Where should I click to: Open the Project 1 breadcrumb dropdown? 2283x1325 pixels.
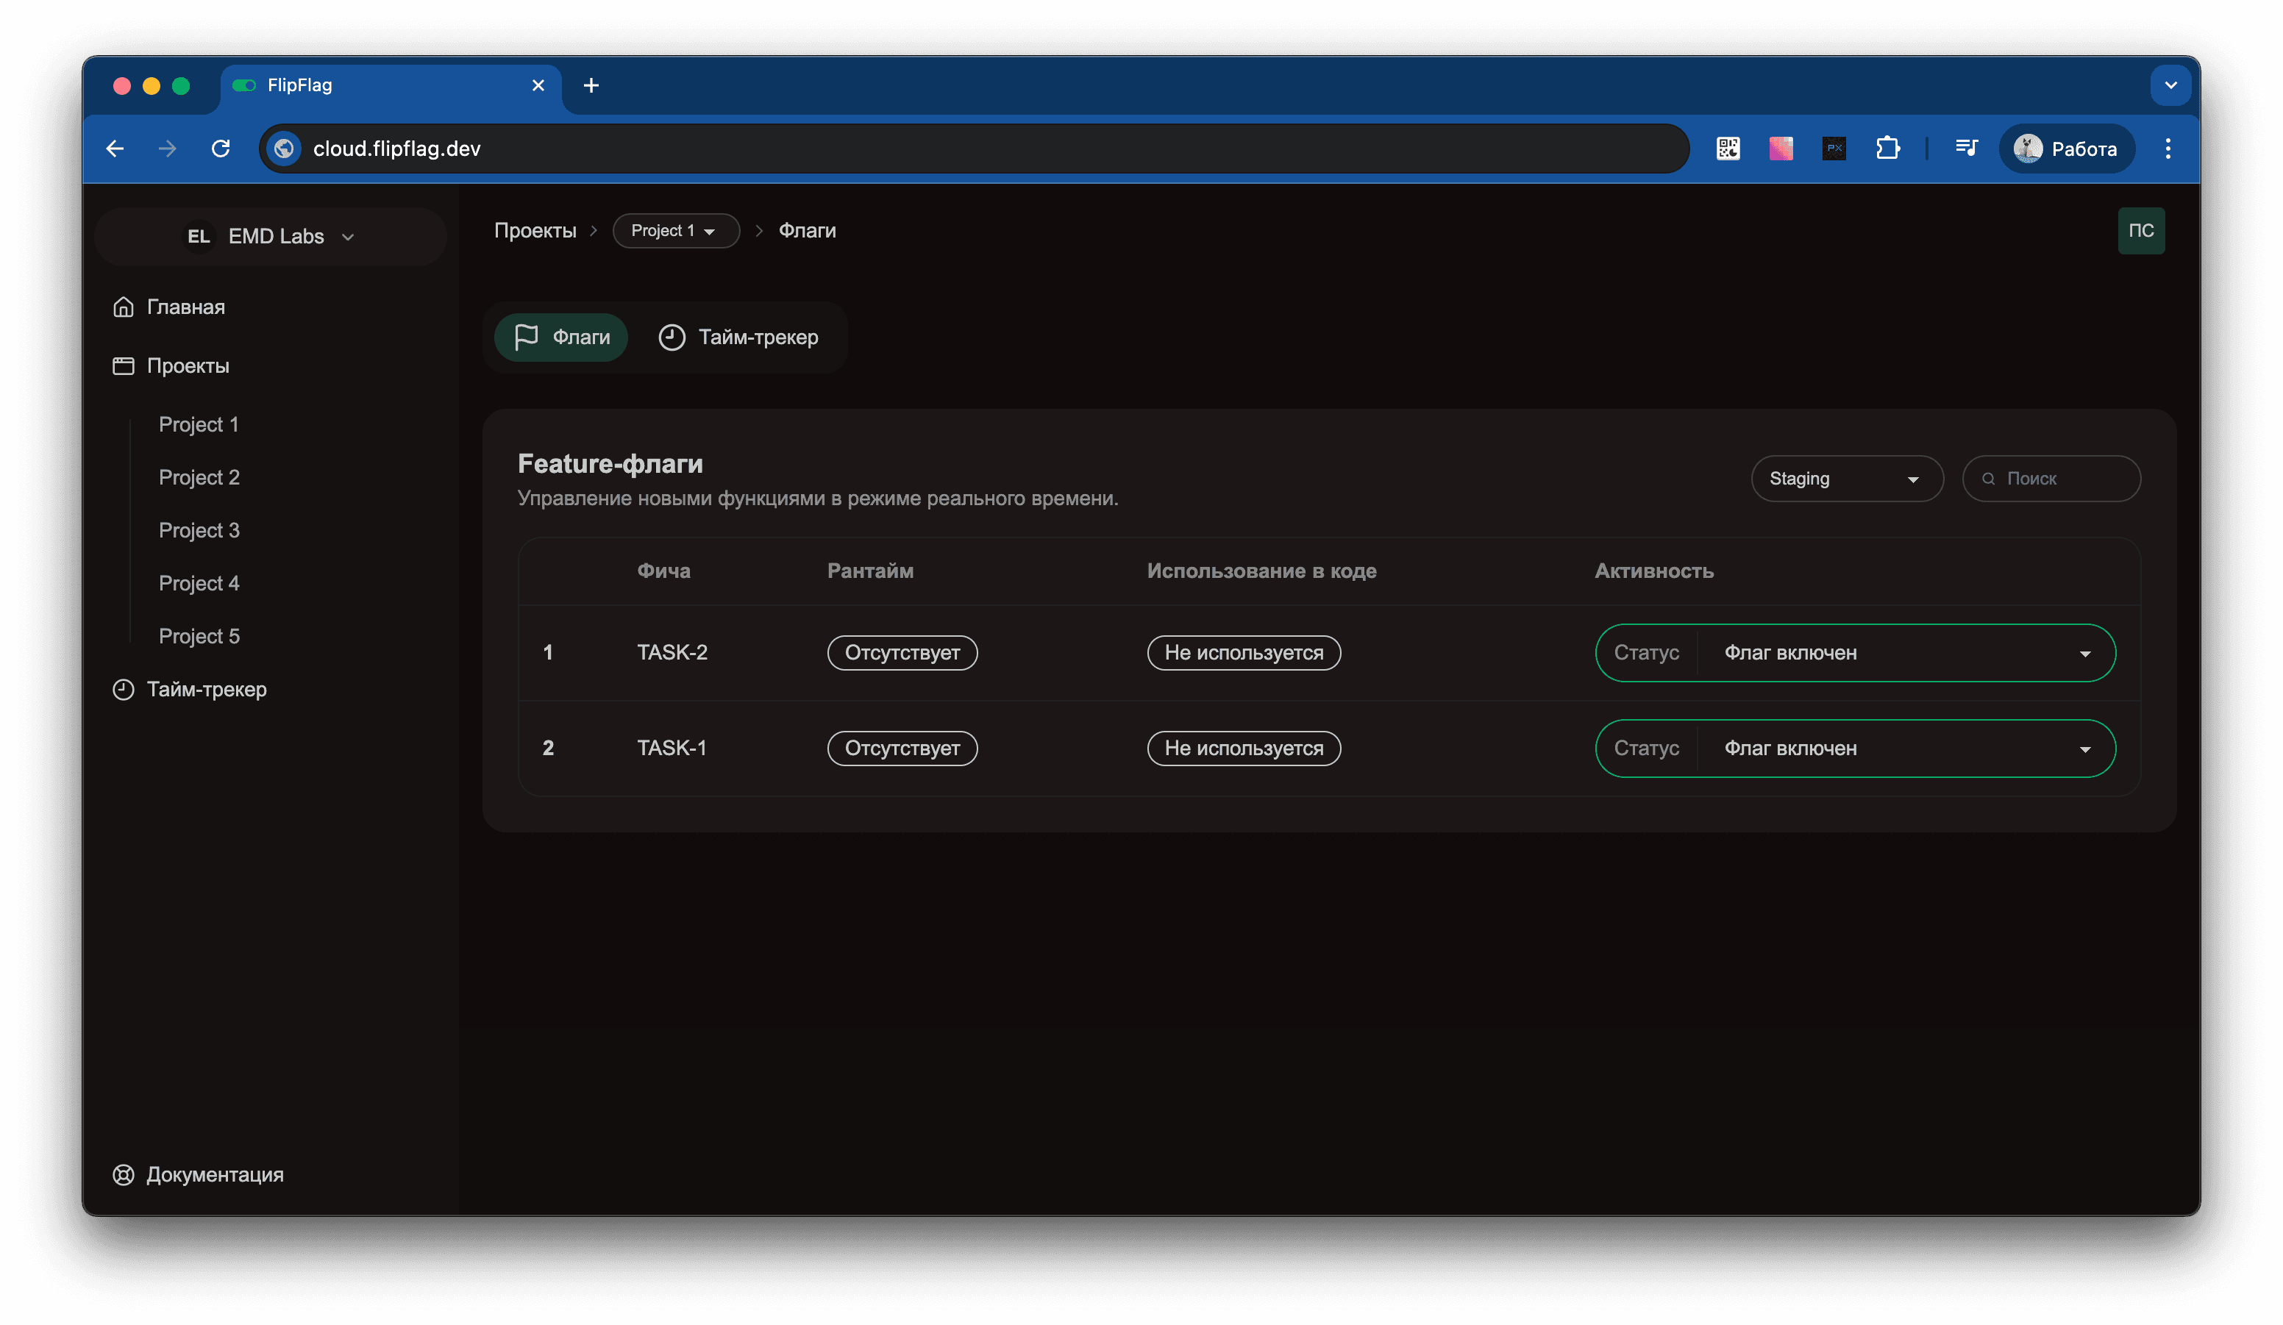click(675, 231)
